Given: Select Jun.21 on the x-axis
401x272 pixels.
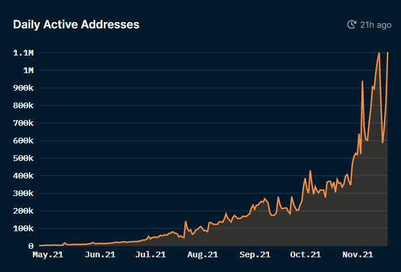Looking at the screenshot, I should [x=99, y=256].
